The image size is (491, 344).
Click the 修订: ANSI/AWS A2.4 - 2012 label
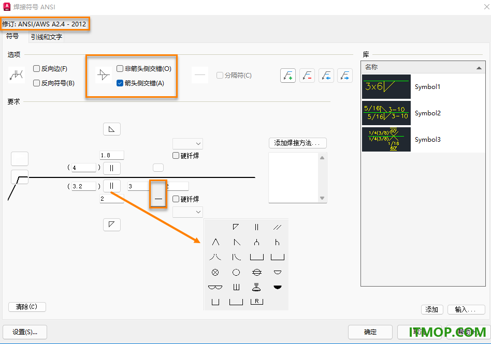(44, 24)
